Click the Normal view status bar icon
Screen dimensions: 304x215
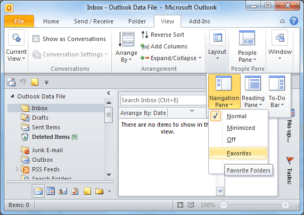click(x=180, y=205)
